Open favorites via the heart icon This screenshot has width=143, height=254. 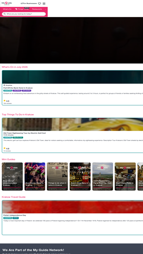pos(39,3)
